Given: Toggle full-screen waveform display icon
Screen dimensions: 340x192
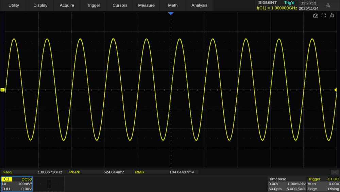Looking at the screenshot, I should click(324, 16).
